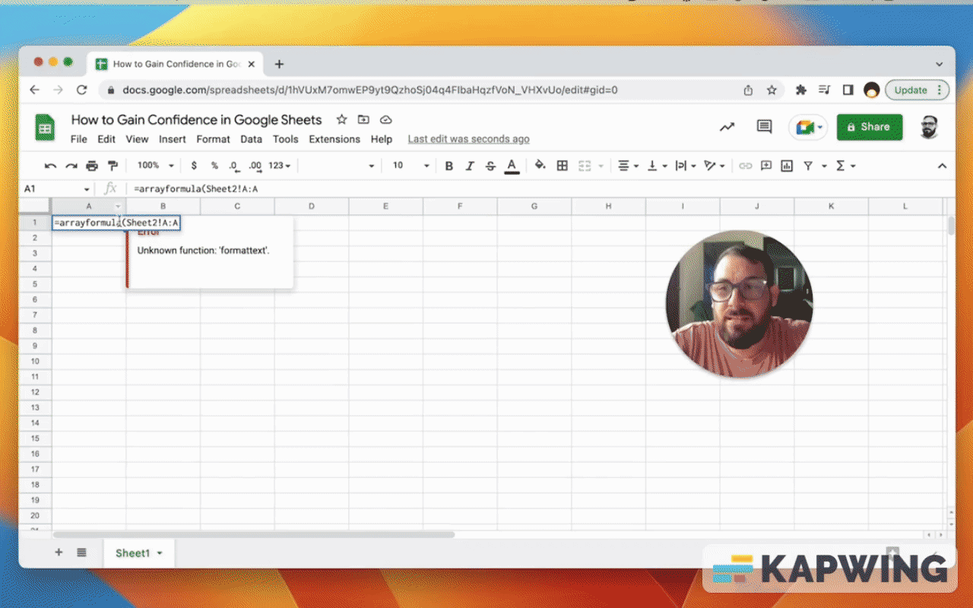Viewport: 973px width, 608px height.
Task: Open the fill color picker
Action: click(540, 166)
